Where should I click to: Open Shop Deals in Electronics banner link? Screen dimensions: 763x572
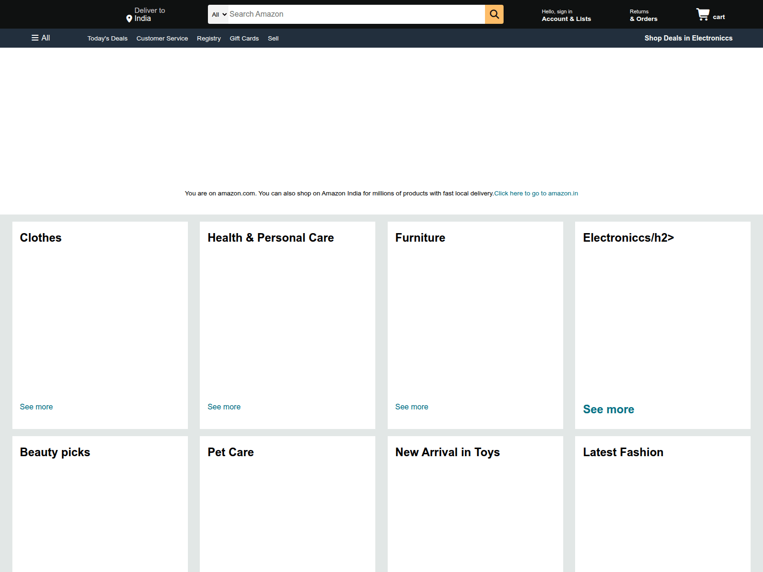688,38
